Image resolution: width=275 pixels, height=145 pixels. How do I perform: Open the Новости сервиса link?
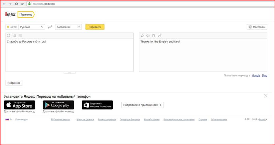[x=85, y=119]
